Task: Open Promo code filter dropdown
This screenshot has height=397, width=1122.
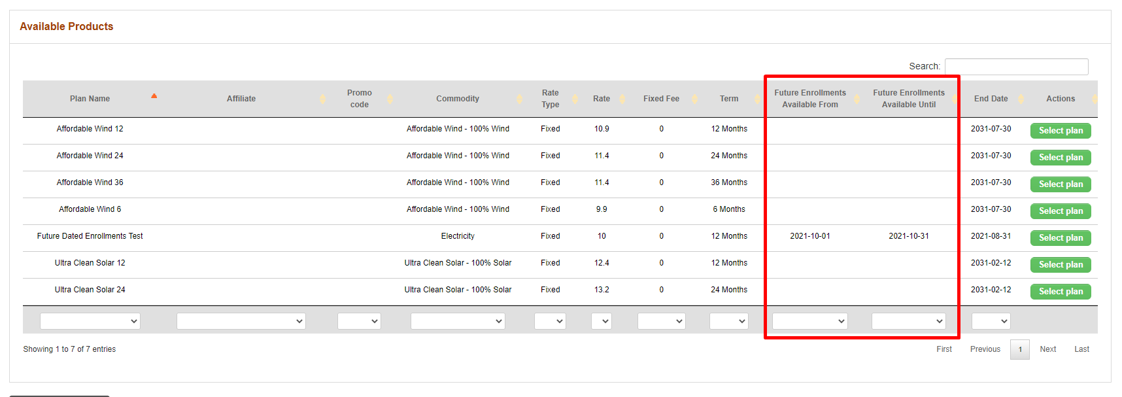Action: pyautogui.click(x=359, y=321)
